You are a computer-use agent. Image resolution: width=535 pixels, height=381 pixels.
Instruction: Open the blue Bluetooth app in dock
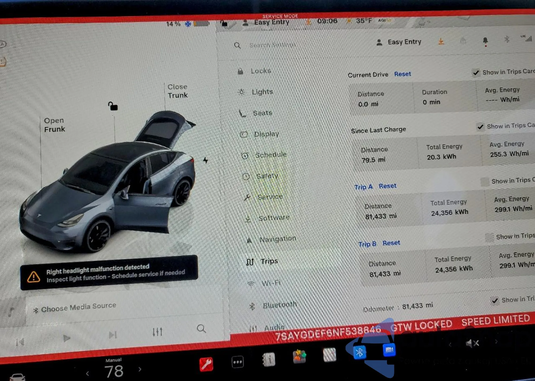coord(359,352)
